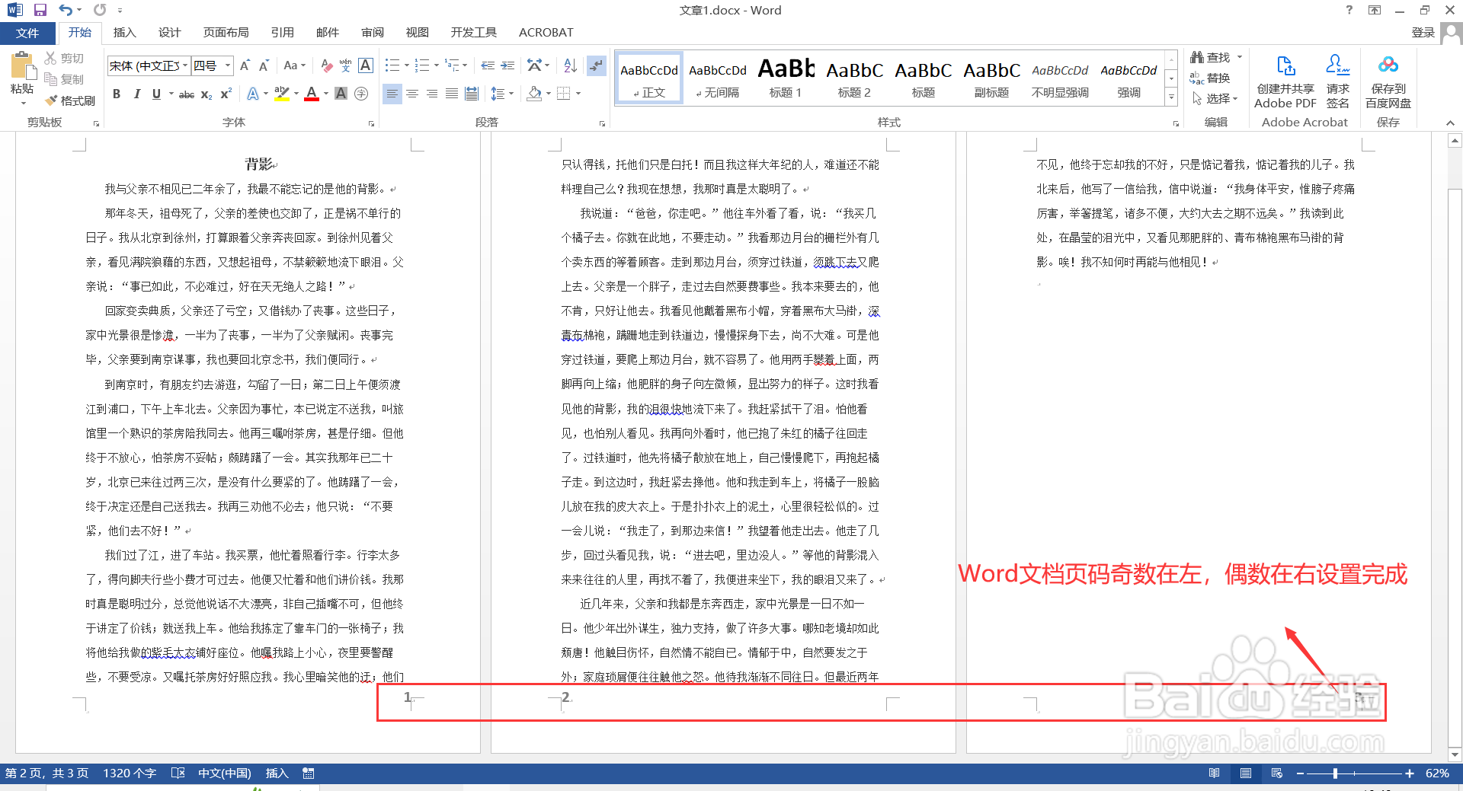Click 登录 to sign in
Screen dimensions: 1463x791
[x=1423, y=32]
